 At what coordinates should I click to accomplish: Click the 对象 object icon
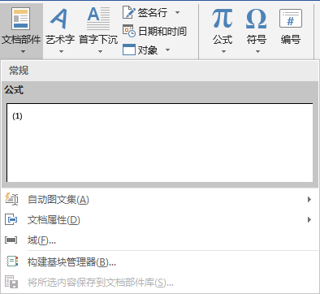(129, 50)
